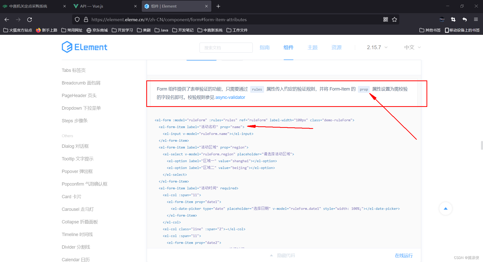Click the back-to-top round button
This screenshot has width=483, height=262.
tap(445, 209)
